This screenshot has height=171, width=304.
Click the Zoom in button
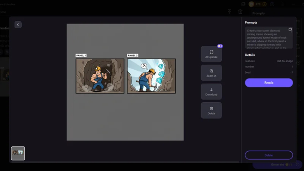click(x=211, y=73)
